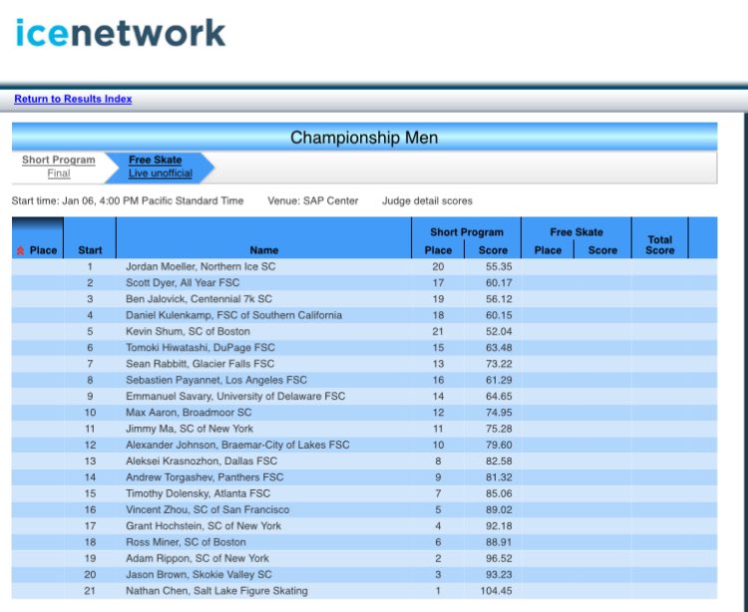Click the short program score 89.02
This screenshot has width=748, height=612.
click(x=499, y=509)
